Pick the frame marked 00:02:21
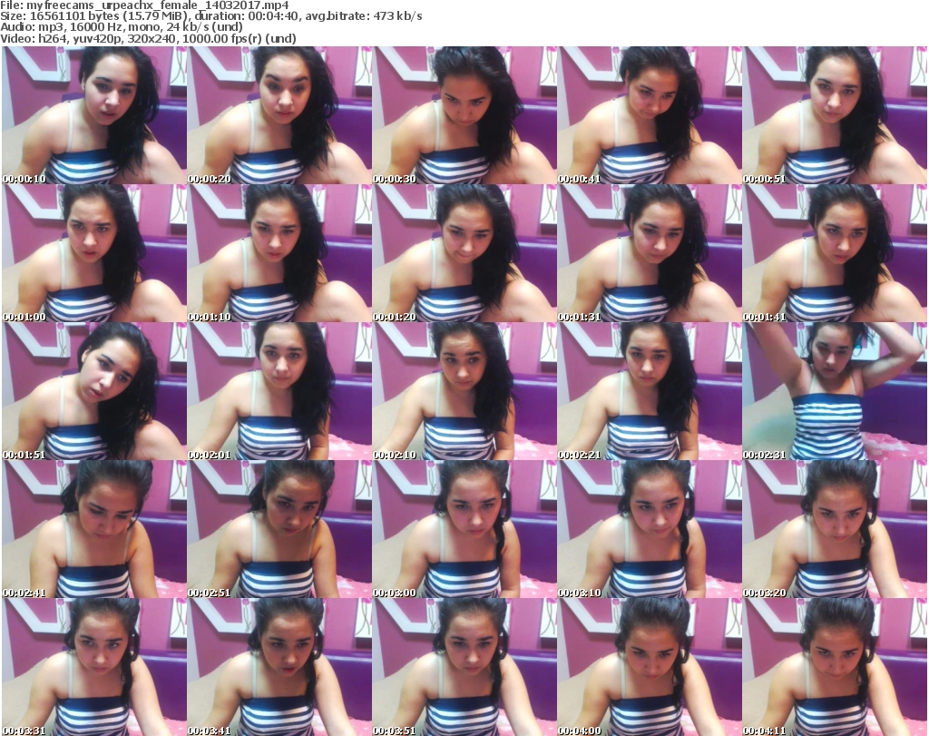This screenshot has height=736, width=929. [x=650, y=391]
